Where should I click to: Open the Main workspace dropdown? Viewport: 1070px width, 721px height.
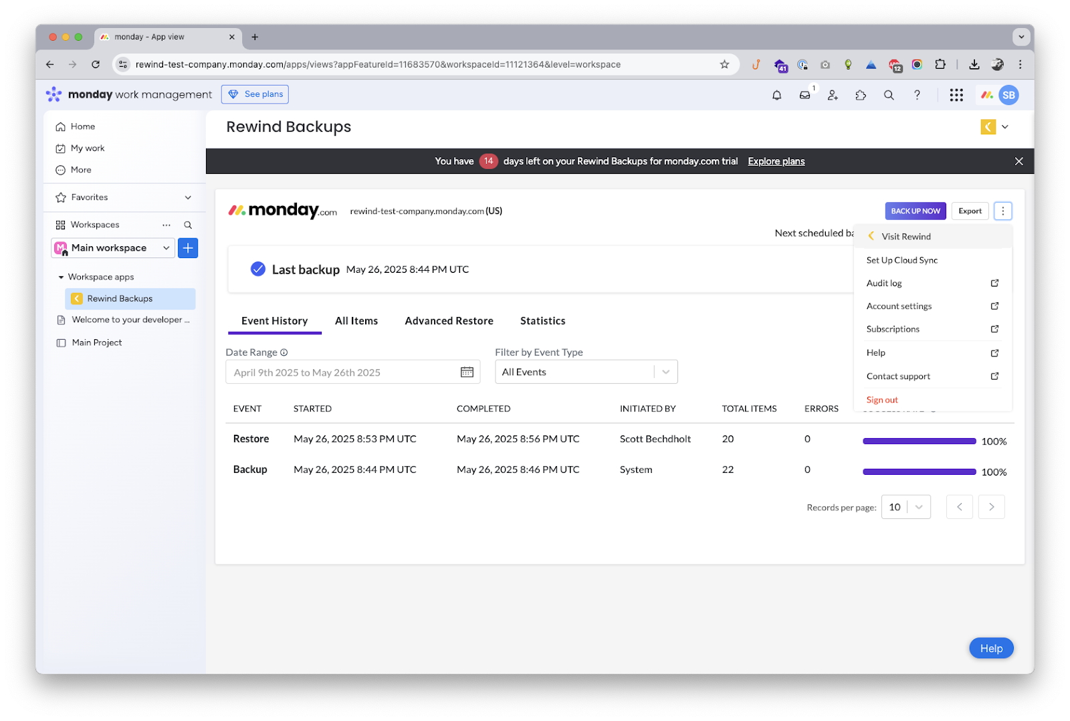point(113,248)
